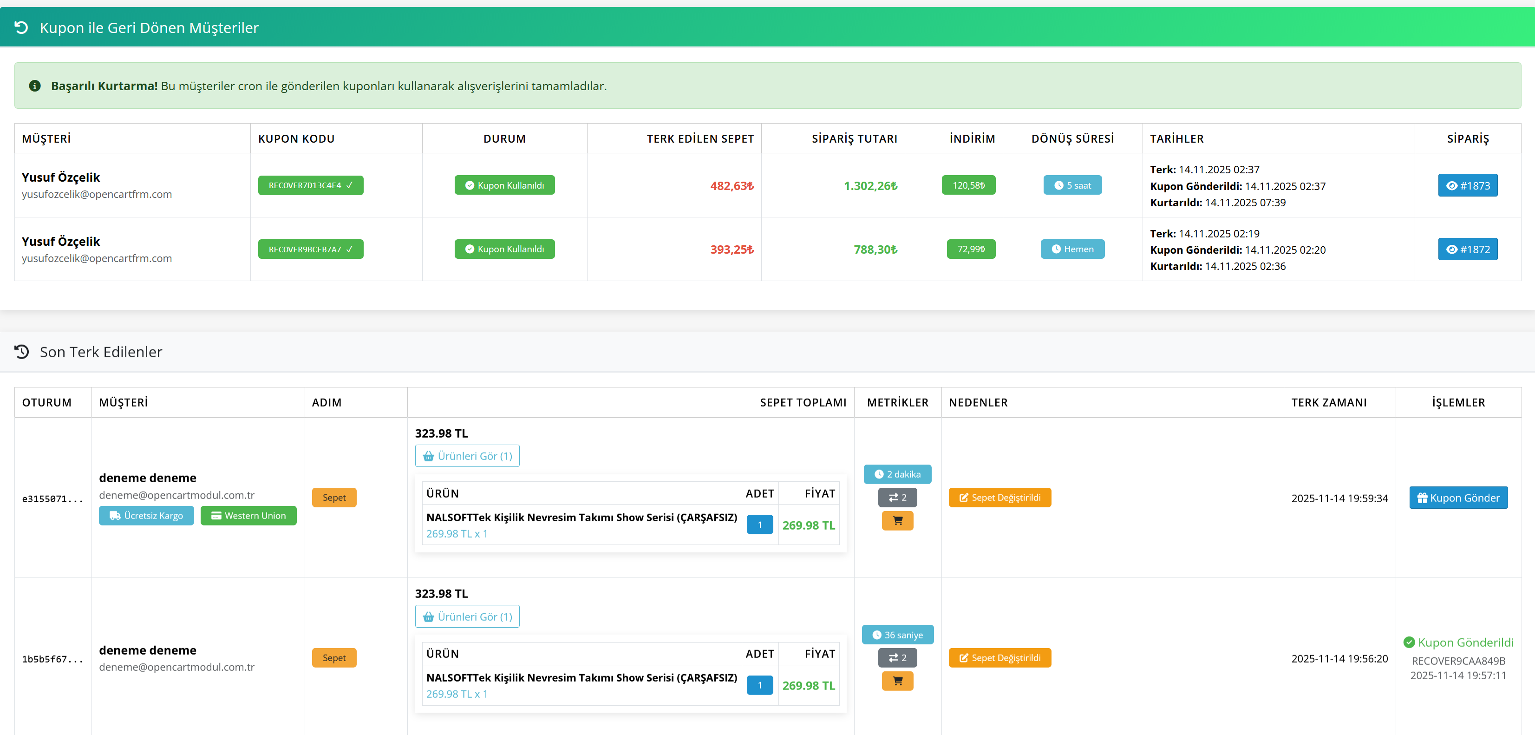1535x735 pixels.
Task: Click the first 'Sepet Değiştirildi' reason tag
Action: pyautogui.click(x=999, y=497)
